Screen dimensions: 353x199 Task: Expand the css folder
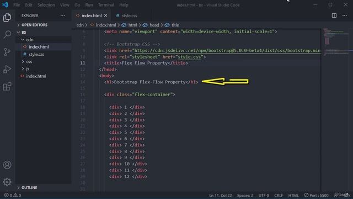pos(29,61)
